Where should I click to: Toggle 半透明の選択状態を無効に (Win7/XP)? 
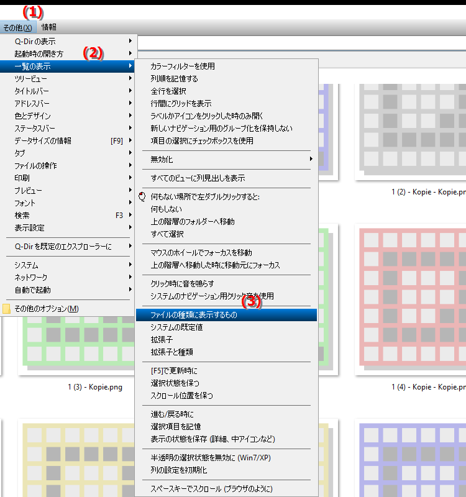[x=226, y=458]
